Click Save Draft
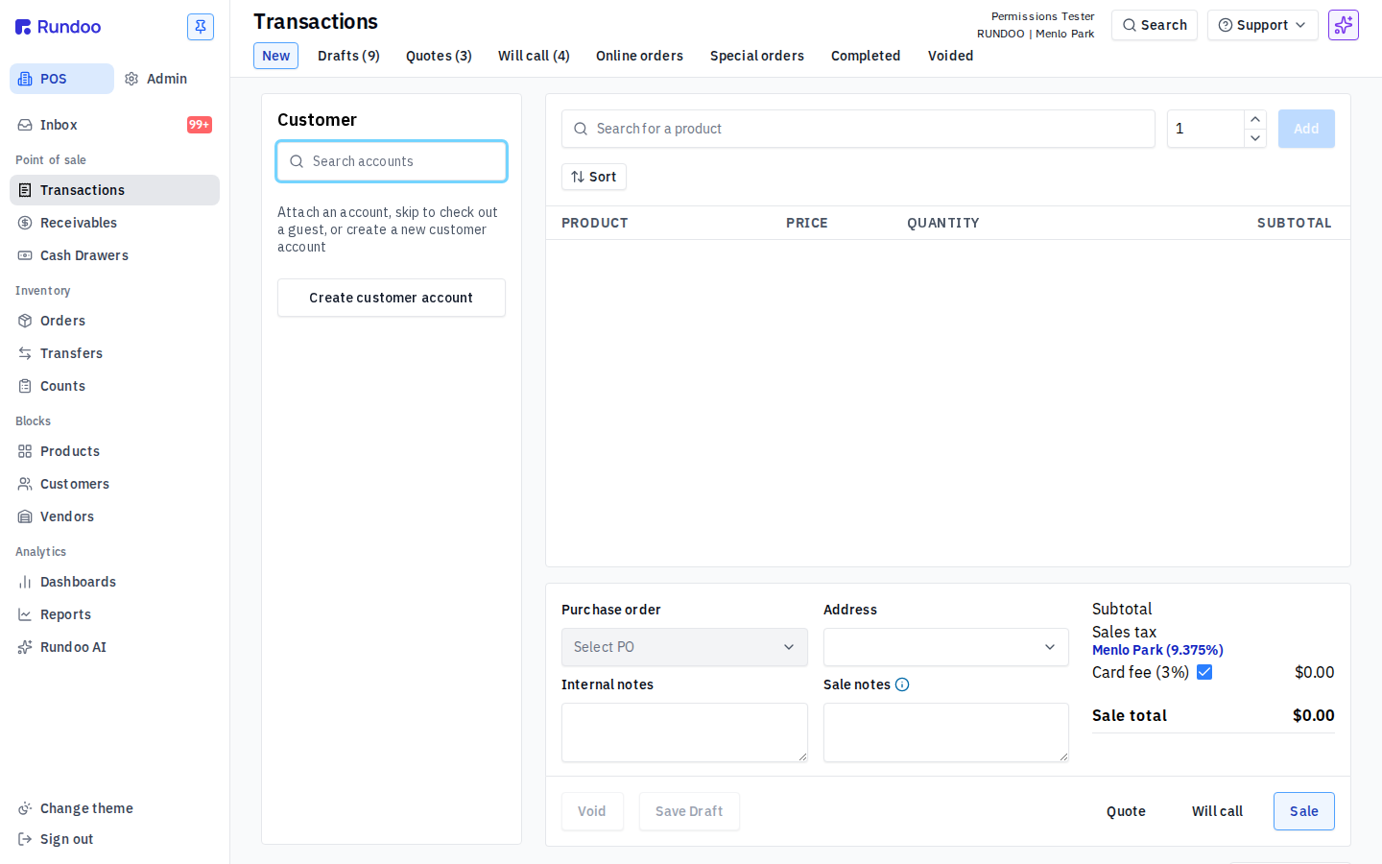 [689, 811]
